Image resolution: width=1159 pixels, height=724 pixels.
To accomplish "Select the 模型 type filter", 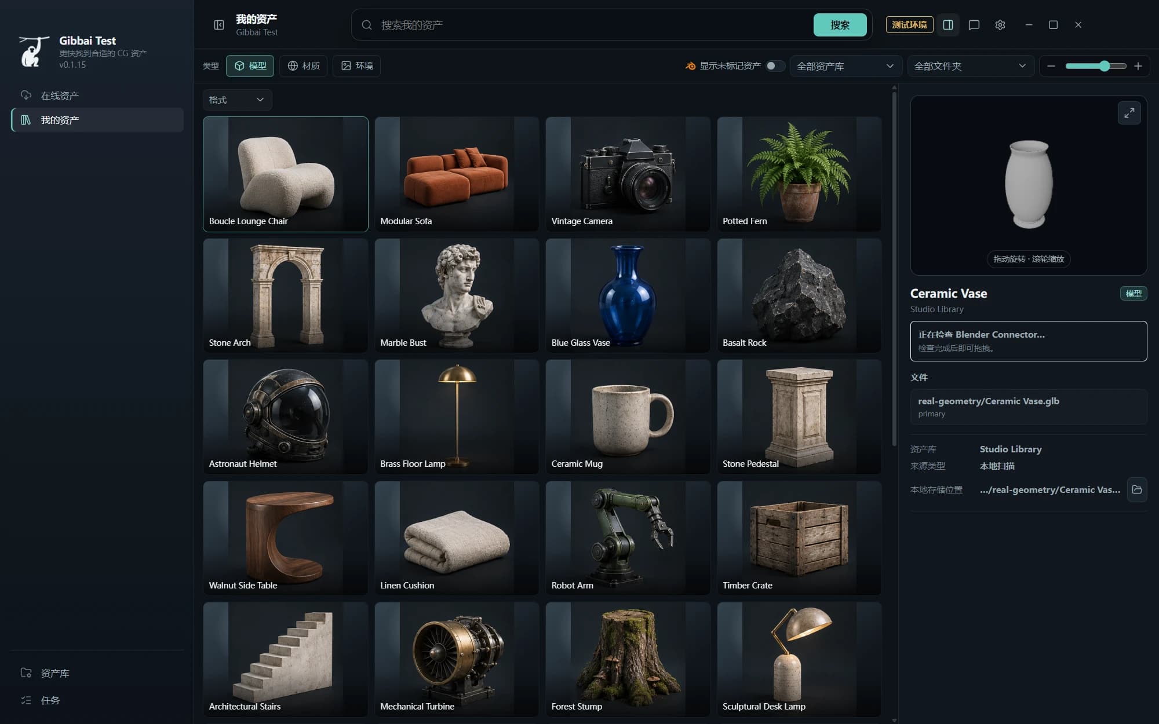I will [x=250, y=66].
